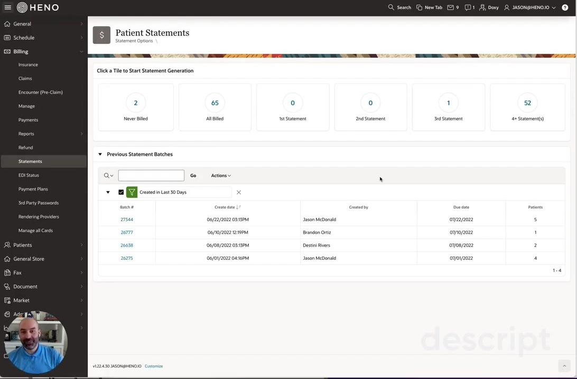
Task: Click the green filter funnel icon
Action: click(x=132, y=192)
